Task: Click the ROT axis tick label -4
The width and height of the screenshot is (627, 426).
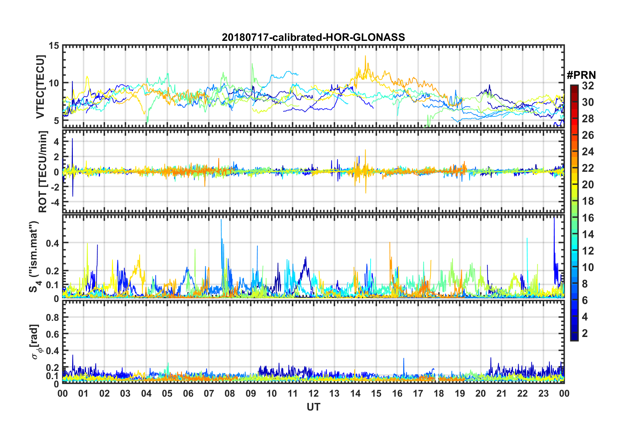Action: click(55, 202)
